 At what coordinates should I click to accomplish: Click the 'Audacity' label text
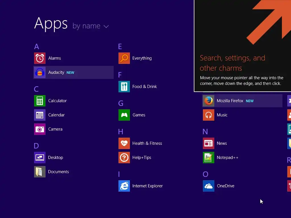[x=56, y=72]
